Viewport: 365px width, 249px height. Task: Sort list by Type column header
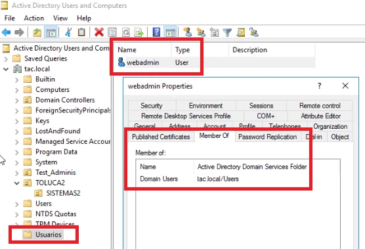point(200,50)
